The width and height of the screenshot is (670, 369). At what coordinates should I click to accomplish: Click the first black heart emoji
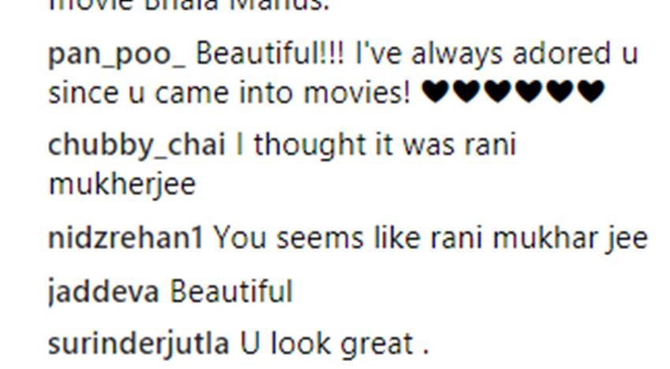click(x=435, y=91)
